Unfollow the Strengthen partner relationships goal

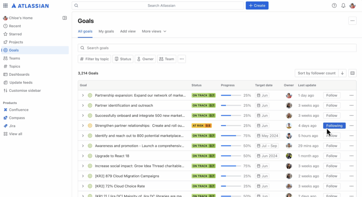(x=334, y=125)
